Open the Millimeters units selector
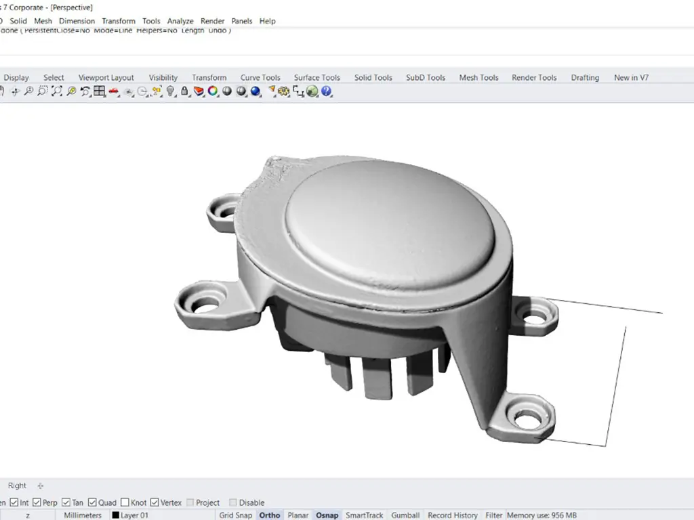694x520 pixels. [83, 515]
